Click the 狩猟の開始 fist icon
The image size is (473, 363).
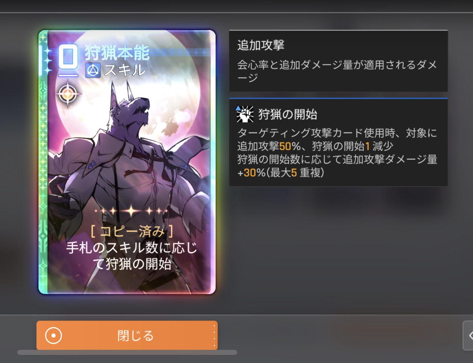click(x=244, y=114)
